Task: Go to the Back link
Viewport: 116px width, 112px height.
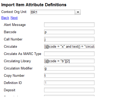Action: coord(5,18)
